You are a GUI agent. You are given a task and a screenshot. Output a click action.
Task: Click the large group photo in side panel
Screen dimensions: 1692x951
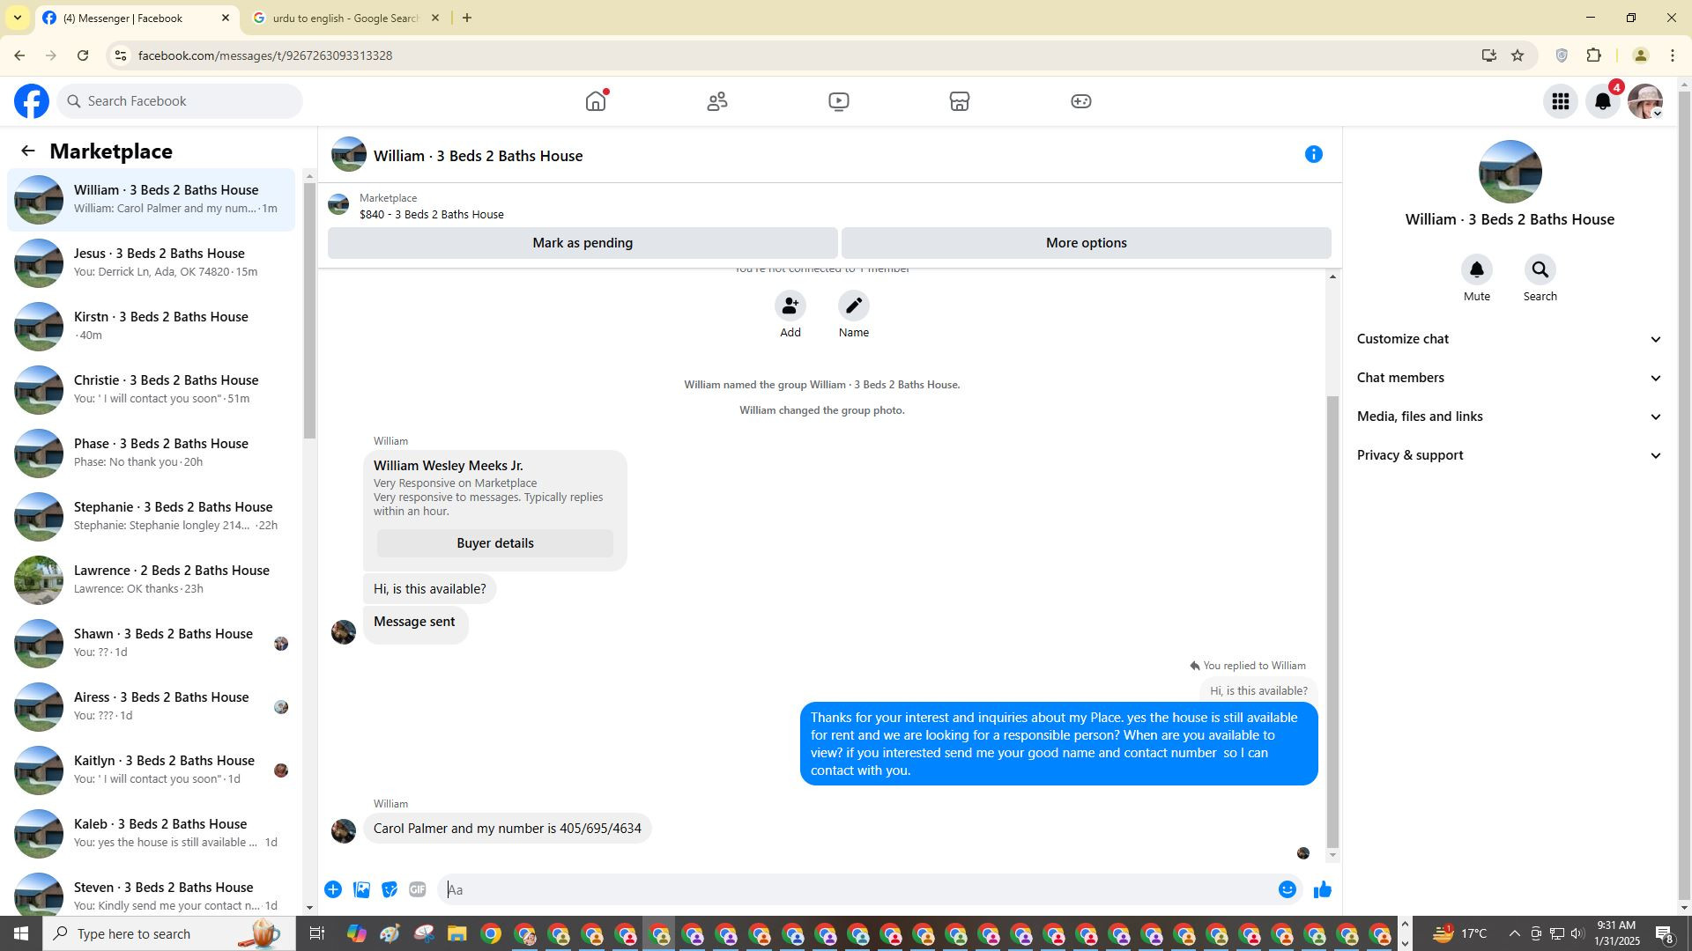[1510, 172]
